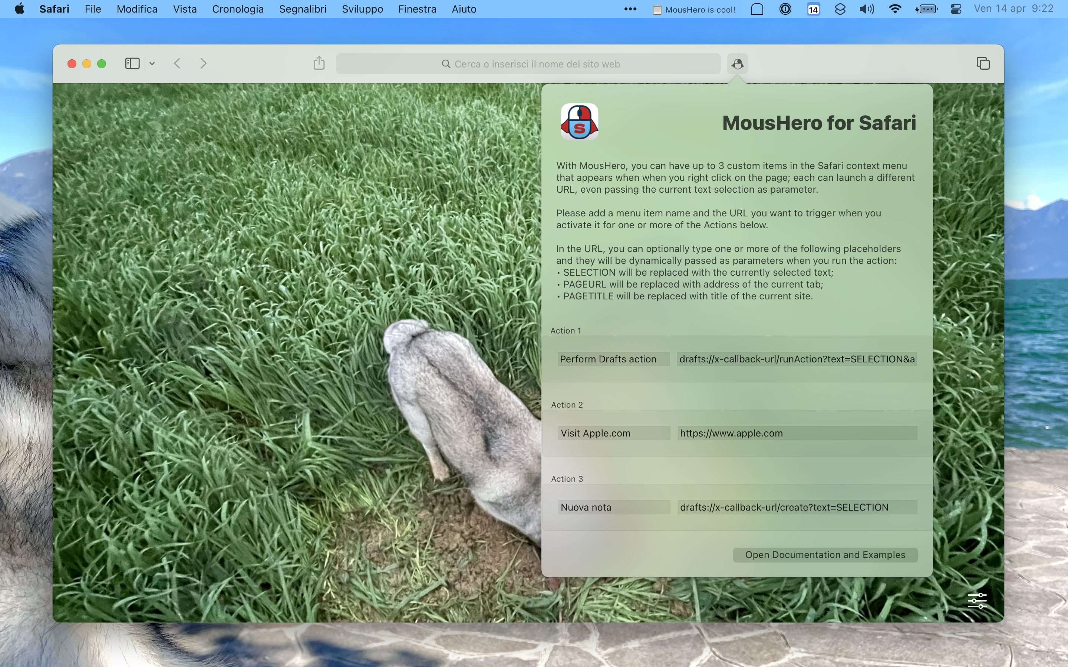The height and width of the screenshot is (667, 1068).
Task: Enter full screen with green button
Action: click(x=102, y=64)
